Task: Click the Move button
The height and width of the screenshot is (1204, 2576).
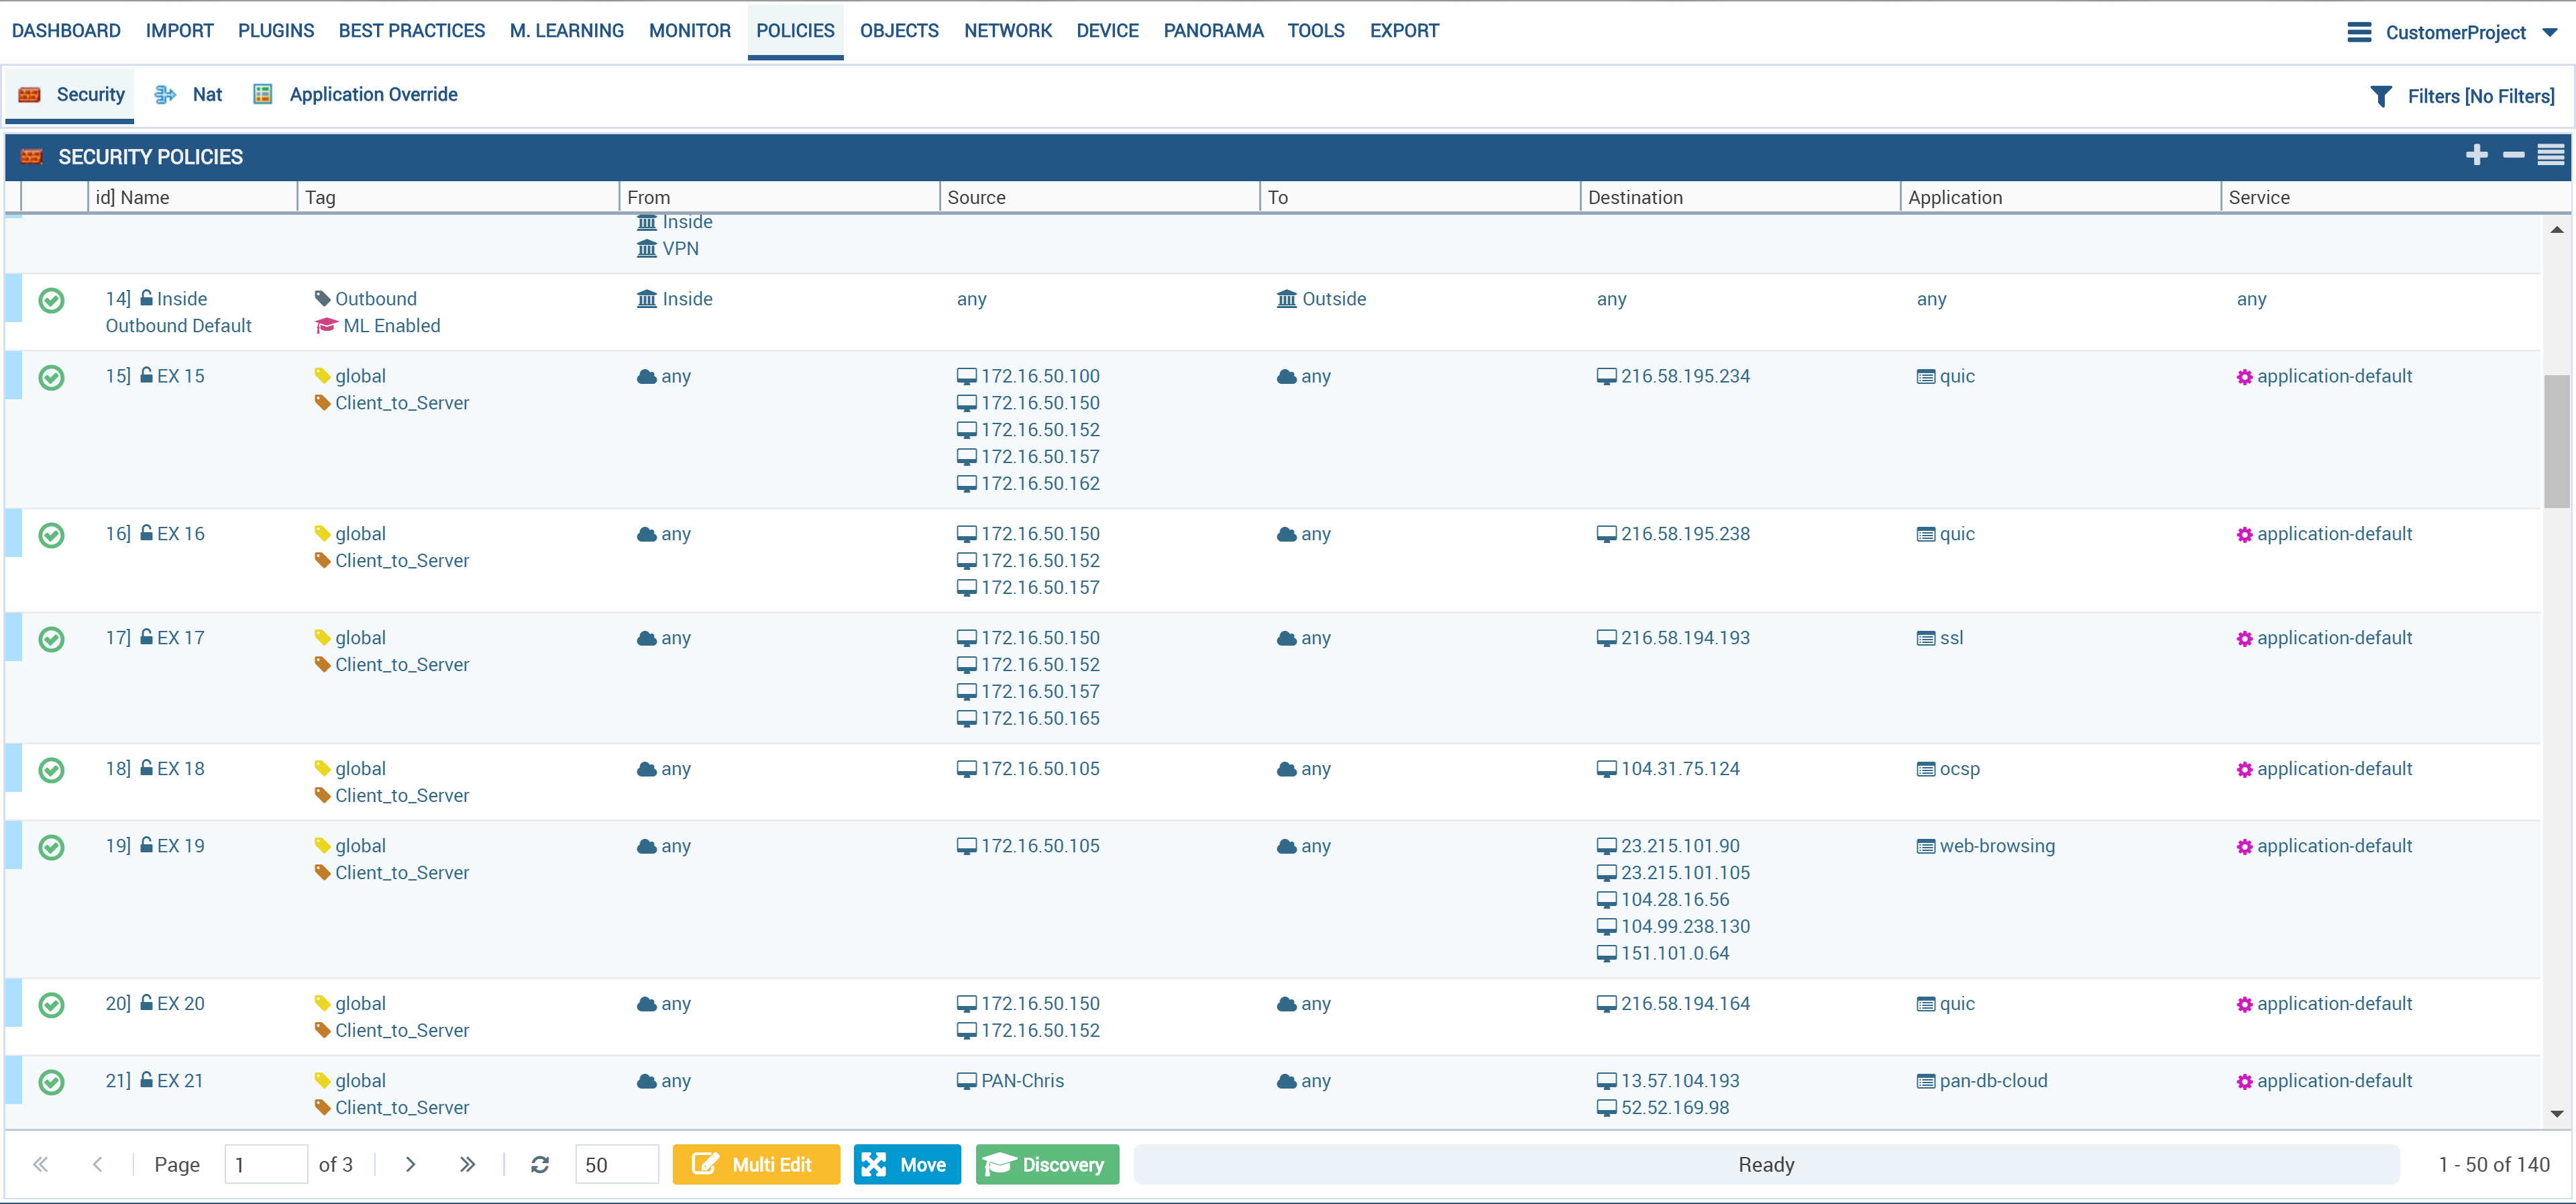Action: click(x=906, y=1164)
